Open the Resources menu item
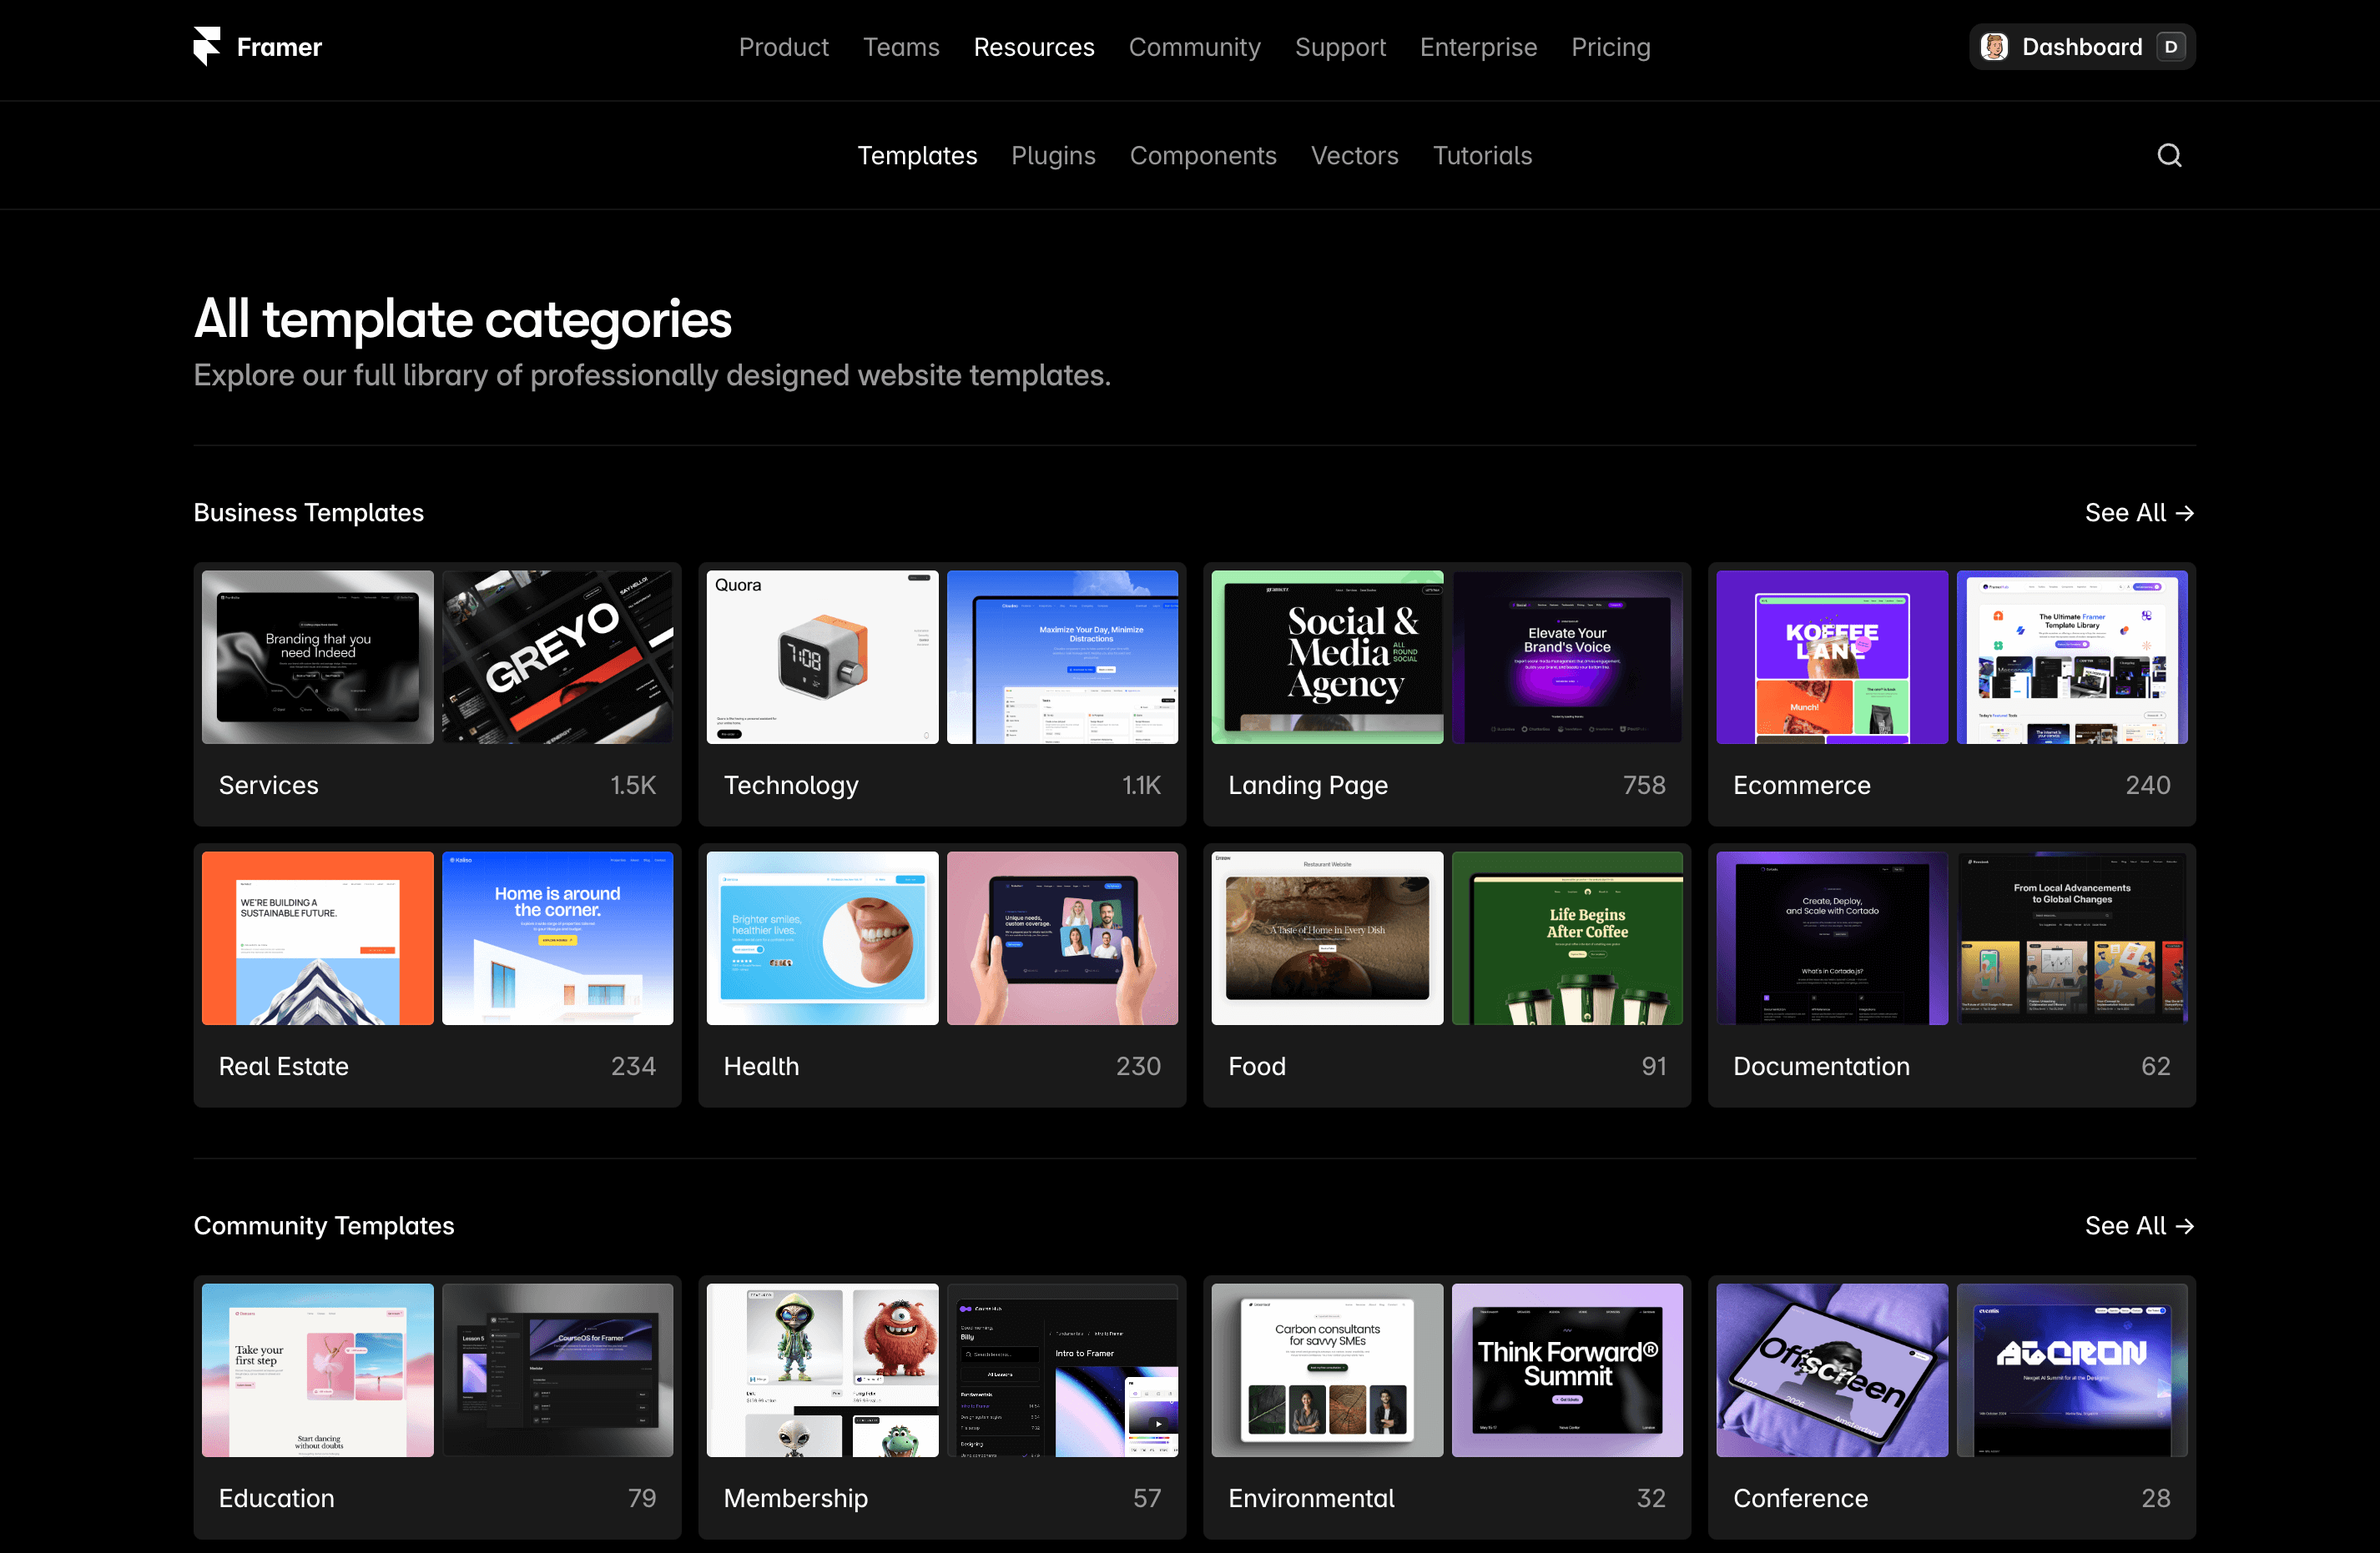 tap(1033, 47)
